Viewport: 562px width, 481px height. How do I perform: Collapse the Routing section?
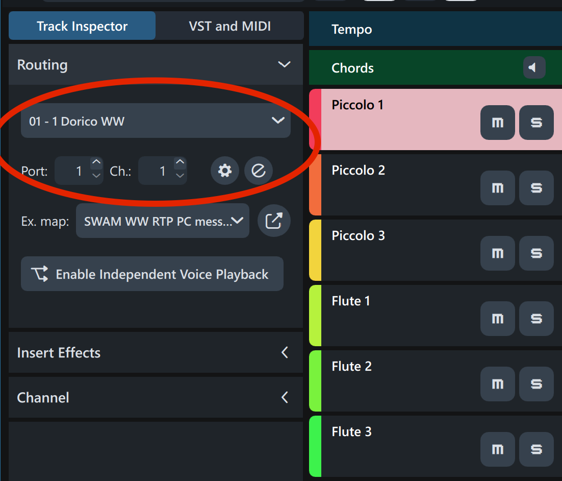pos(284,64)
